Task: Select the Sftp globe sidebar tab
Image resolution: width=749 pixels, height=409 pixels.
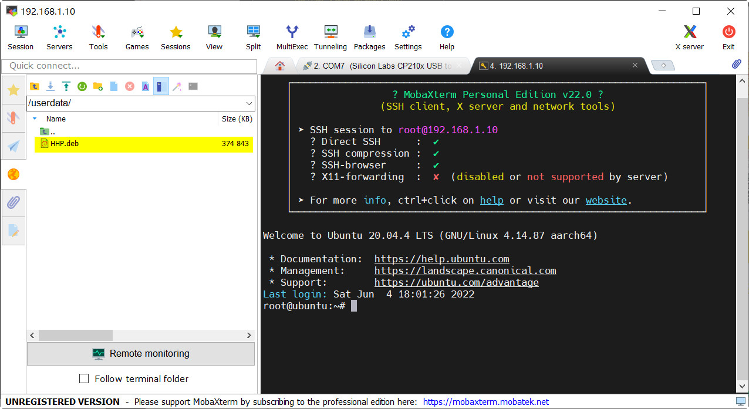Action: (x=14, y=174)
